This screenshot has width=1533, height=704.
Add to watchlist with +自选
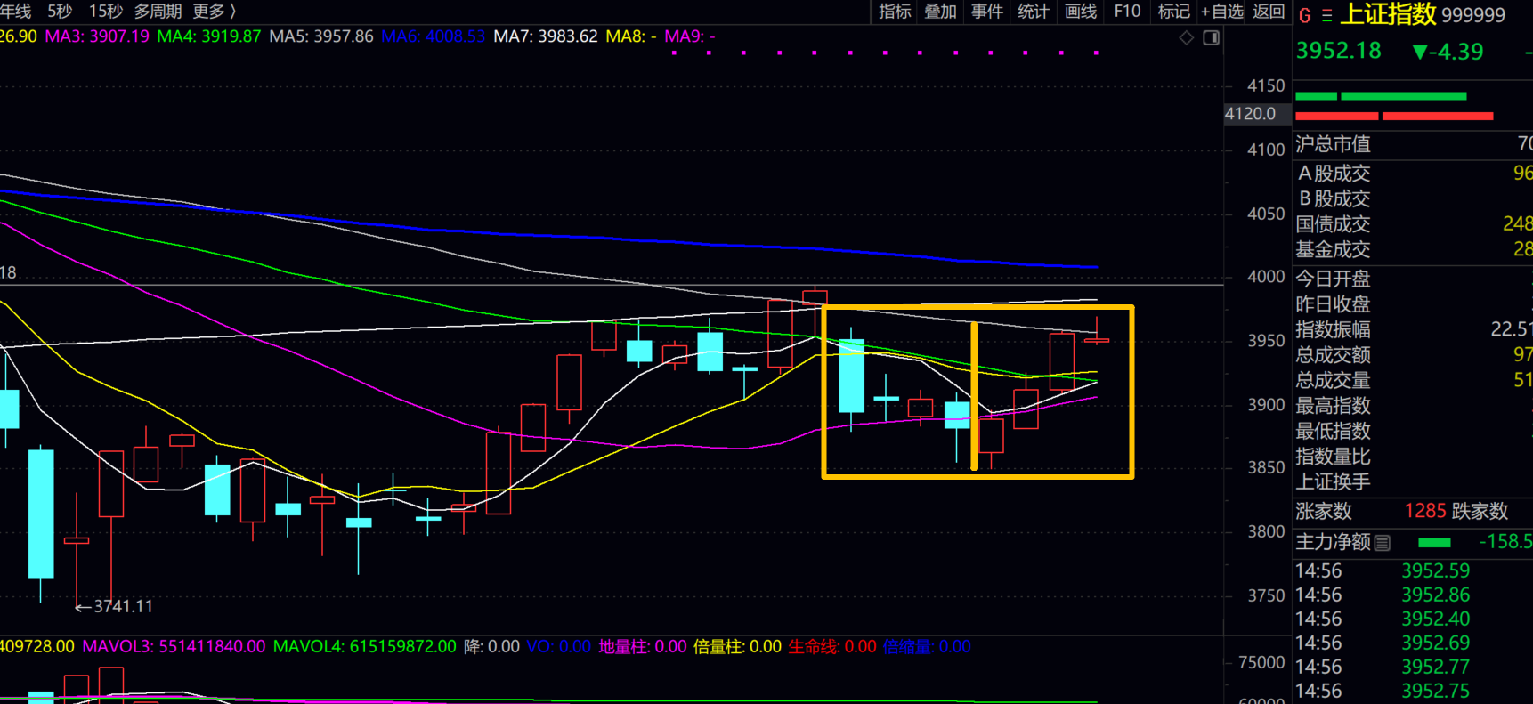click(x=1221, y=11)
